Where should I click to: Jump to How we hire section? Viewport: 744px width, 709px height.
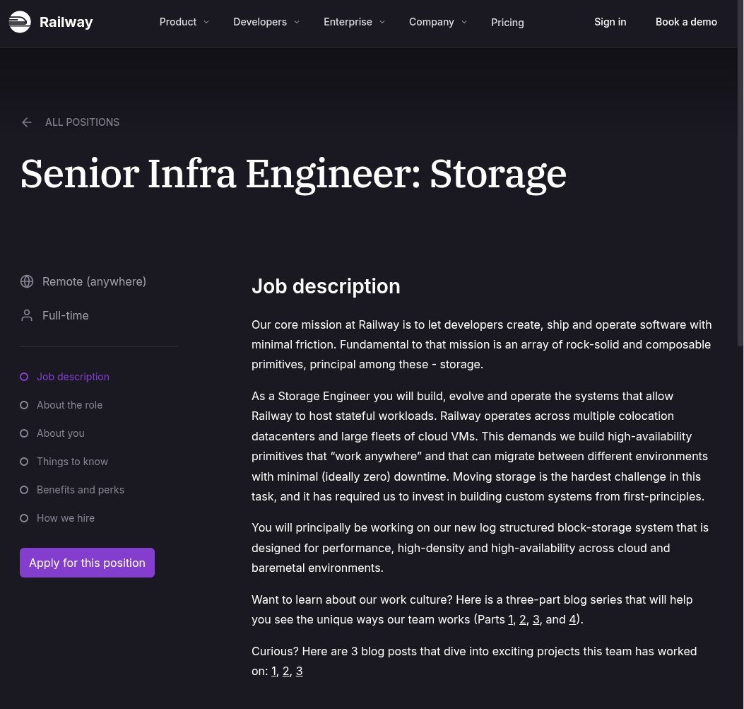tap(66, 518)
